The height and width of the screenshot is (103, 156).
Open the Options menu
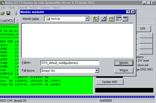point(45,8)
